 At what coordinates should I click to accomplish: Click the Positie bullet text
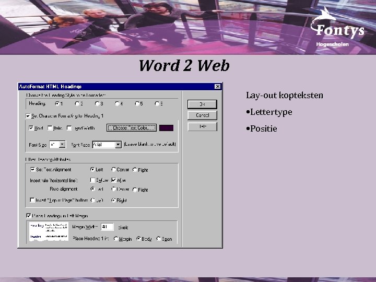pyautogui.click(x=262, y=128)
